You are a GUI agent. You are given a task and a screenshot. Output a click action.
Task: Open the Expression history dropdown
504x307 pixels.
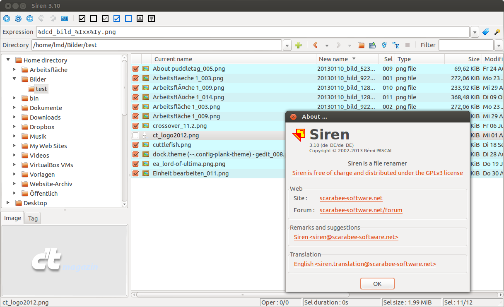click(x=475, y=32)
